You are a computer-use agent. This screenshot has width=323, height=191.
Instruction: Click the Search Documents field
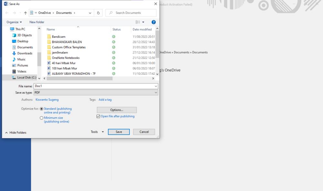pyautogui.click(x=131, y=13)
